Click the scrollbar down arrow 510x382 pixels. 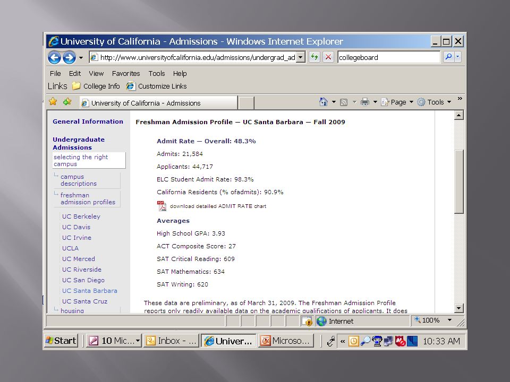[x=458, y=308]
